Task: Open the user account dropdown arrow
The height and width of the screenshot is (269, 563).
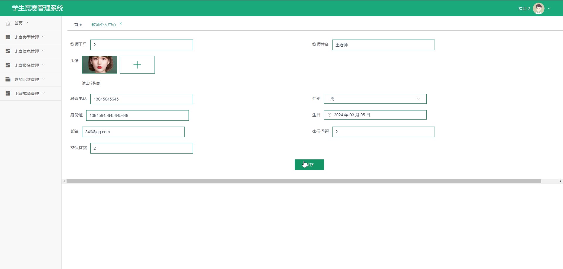Action: 549,8
